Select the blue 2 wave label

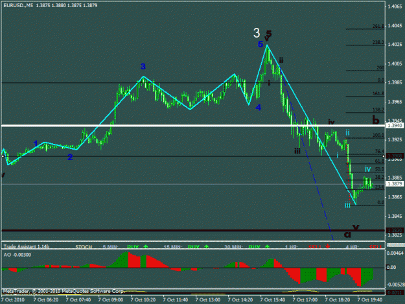coord(70,157)
